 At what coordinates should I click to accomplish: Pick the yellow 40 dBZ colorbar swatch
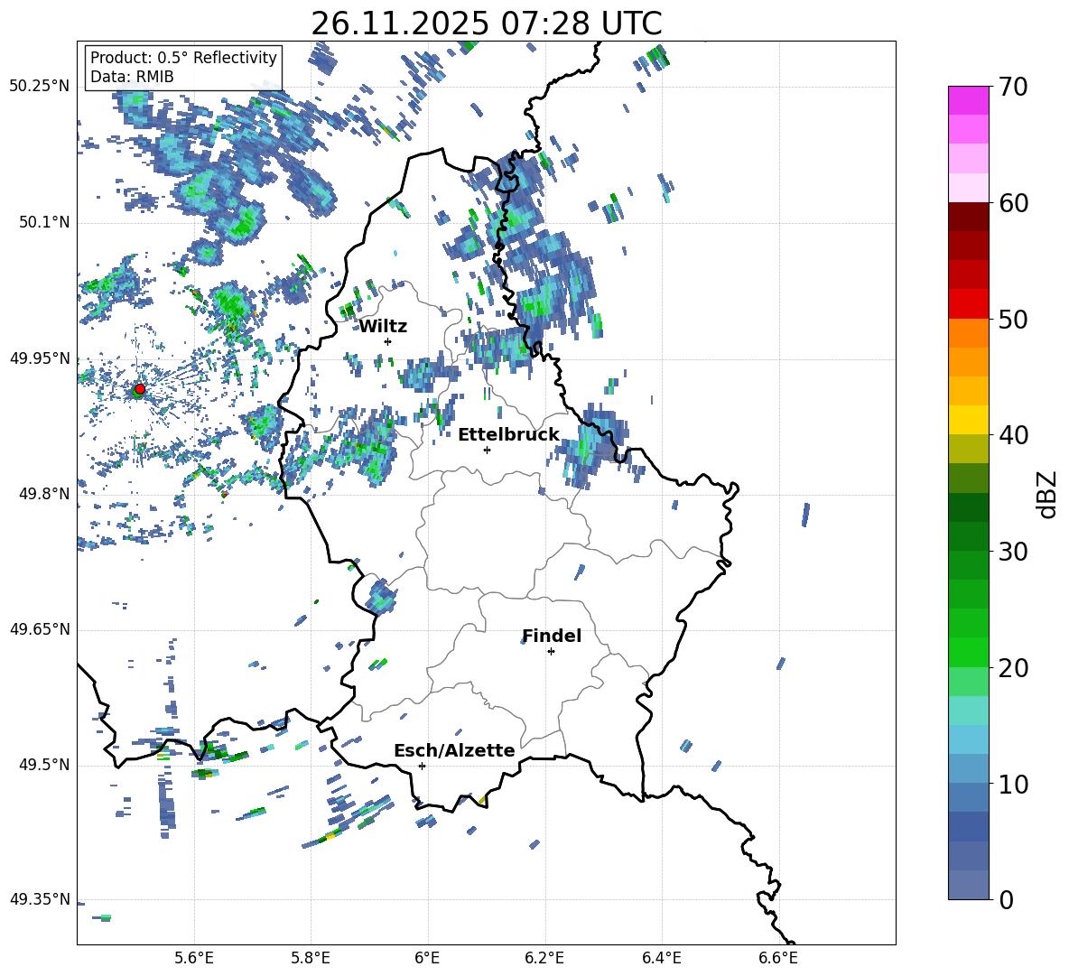point(968,421)
